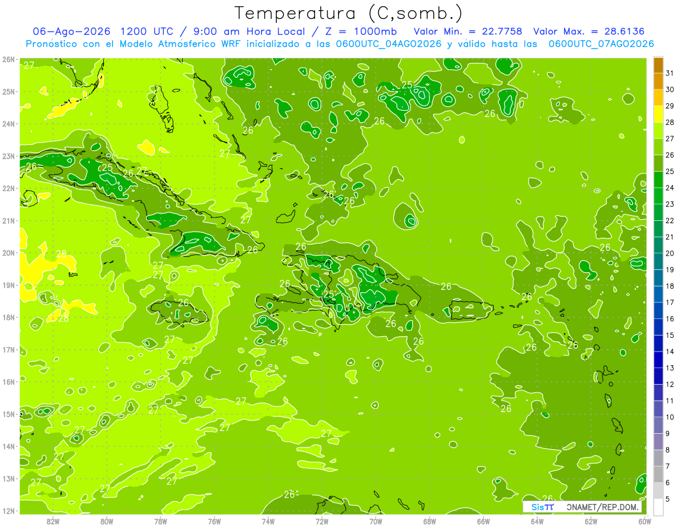Click the "60W" longitude axis label
The image size is (685, 529).
point(644,521)
